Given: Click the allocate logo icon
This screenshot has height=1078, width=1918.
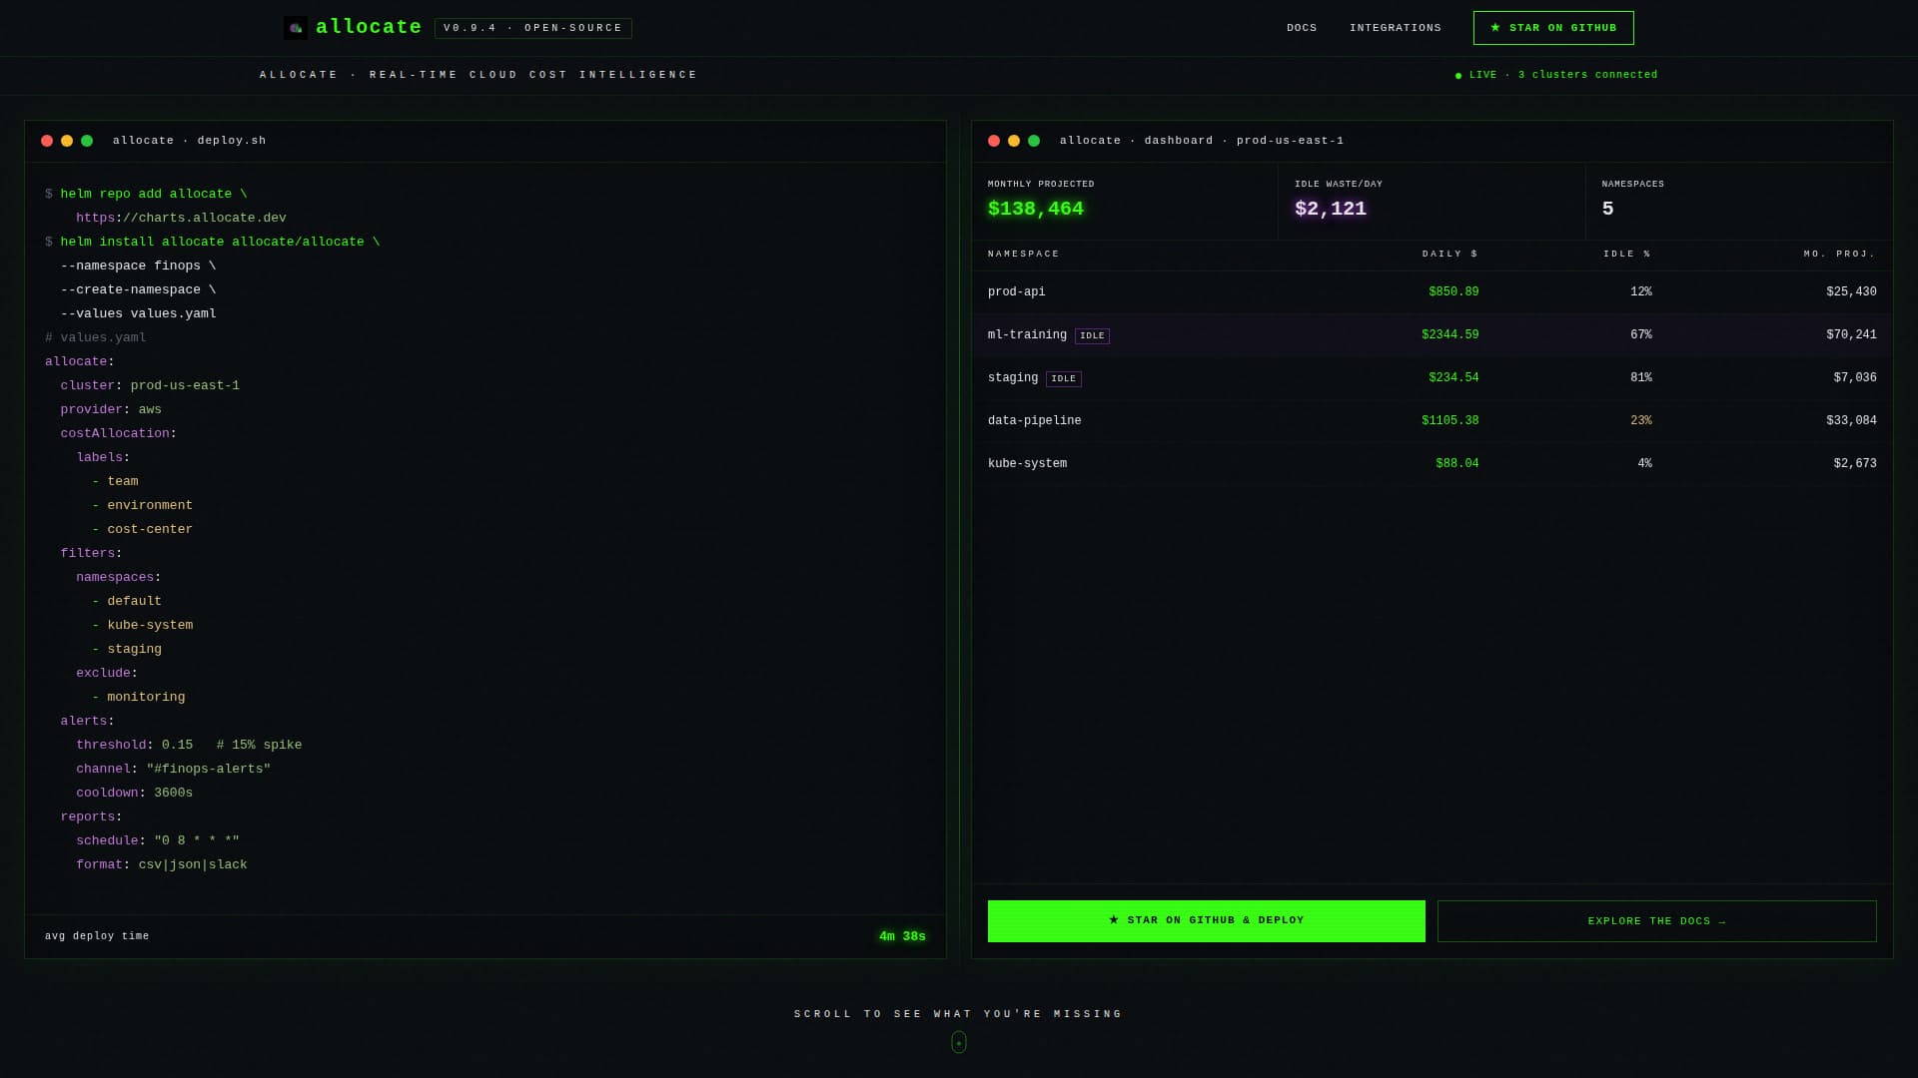Looking at the screenshot, I should coord(295,28).
